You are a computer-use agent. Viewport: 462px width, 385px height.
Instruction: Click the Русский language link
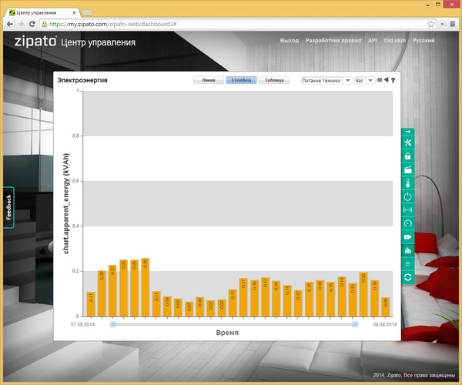pos(423,41)
